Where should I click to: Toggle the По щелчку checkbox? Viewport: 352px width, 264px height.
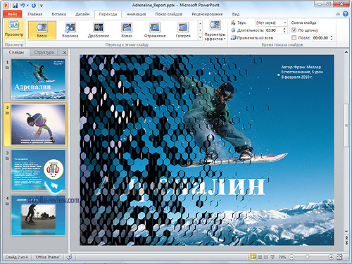pyautogui.click(x=294, y=30)
